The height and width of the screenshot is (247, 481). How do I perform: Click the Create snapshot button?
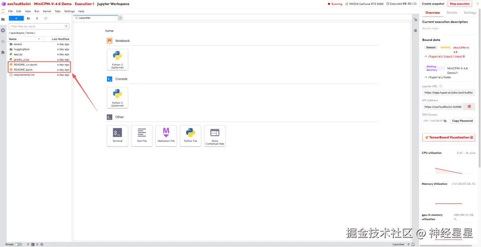click(x=432, y=4)
